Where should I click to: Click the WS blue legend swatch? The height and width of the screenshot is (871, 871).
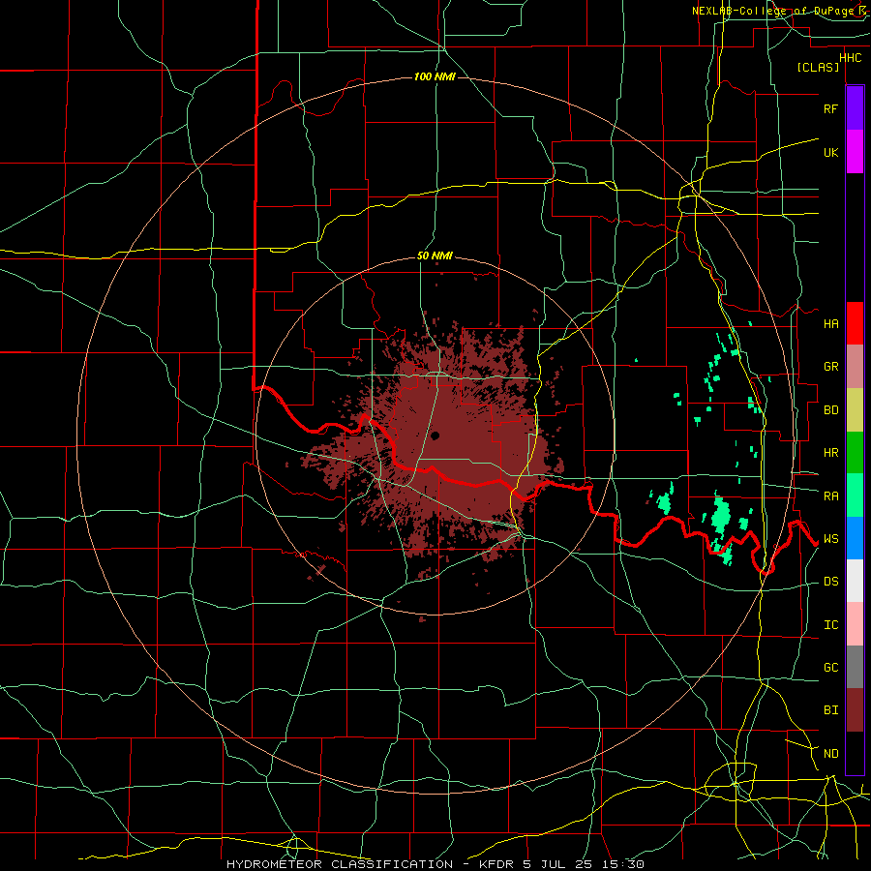point(855,538)
